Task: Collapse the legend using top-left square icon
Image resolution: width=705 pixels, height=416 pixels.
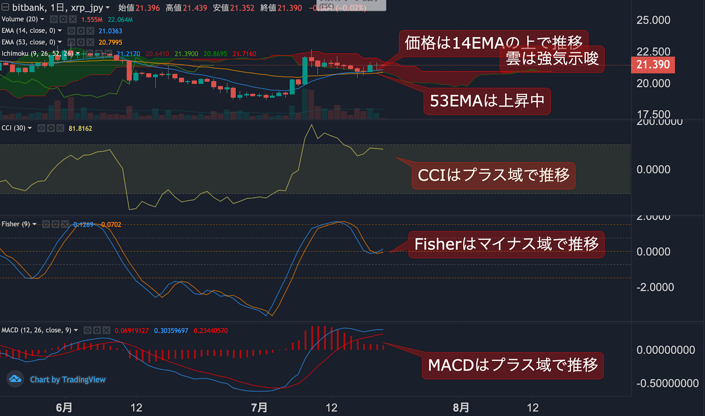Action: 5,7
